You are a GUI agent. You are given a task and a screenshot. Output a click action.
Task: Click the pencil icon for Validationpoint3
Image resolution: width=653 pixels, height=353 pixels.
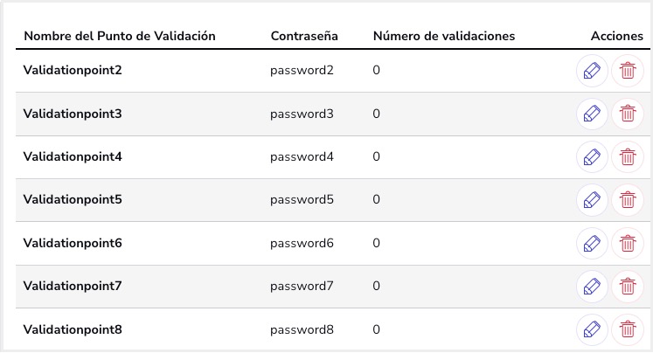point(592,114)
